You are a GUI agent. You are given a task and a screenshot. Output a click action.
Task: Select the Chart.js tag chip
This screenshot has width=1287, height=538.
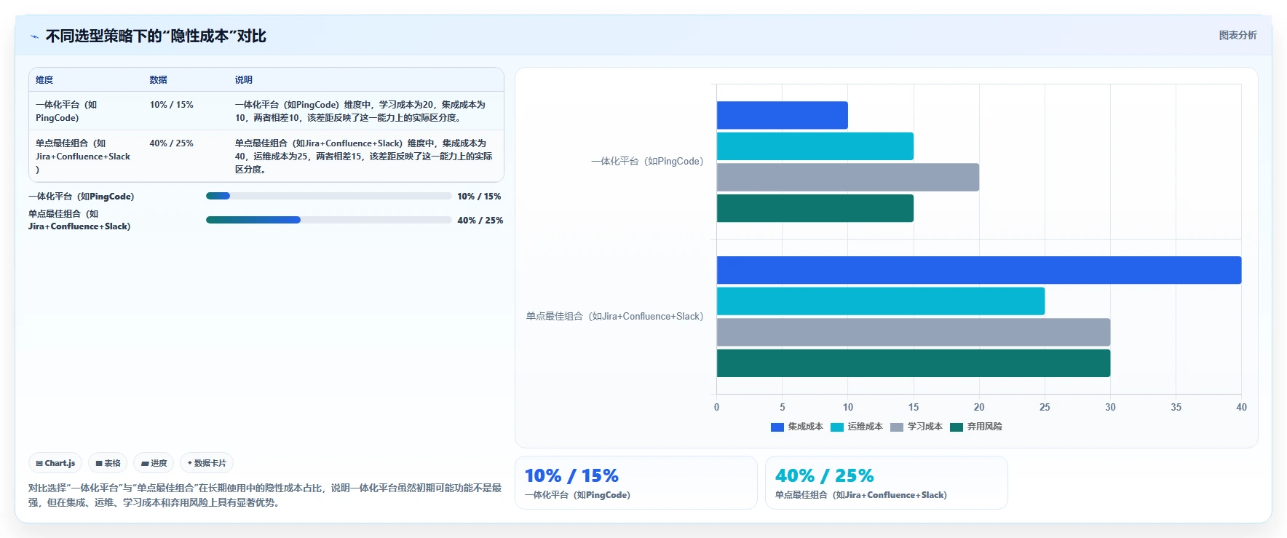[55, 463]
